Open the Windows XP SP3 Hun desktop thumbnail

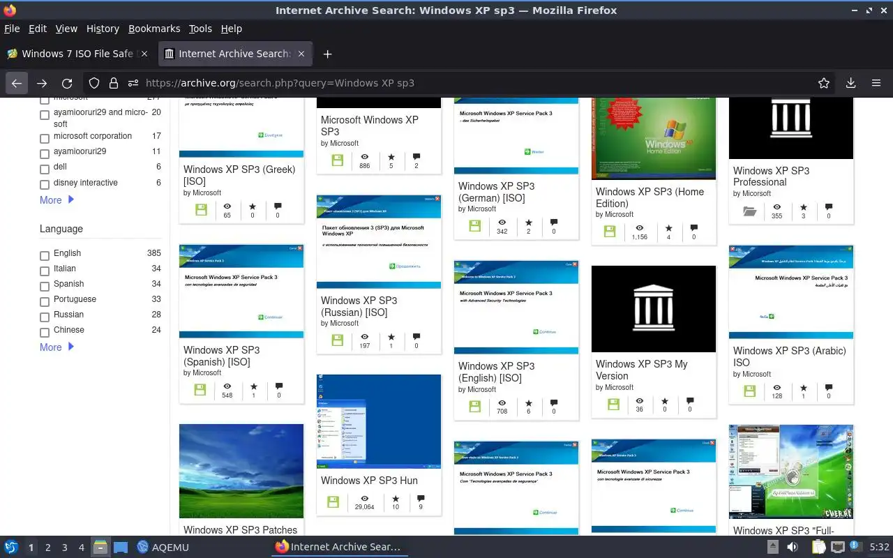(x=379, y=421)
